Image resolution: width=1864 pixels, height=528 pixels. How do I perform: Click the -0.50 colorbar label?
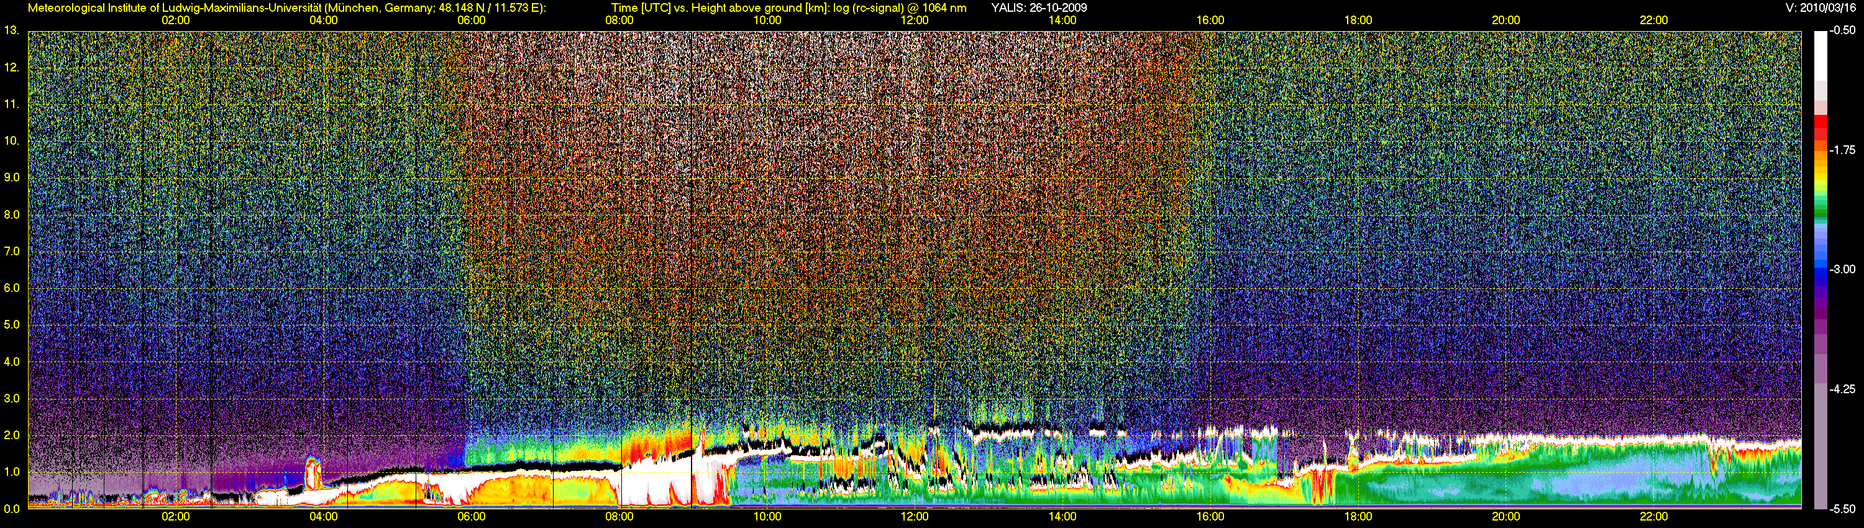[1842, 30]
